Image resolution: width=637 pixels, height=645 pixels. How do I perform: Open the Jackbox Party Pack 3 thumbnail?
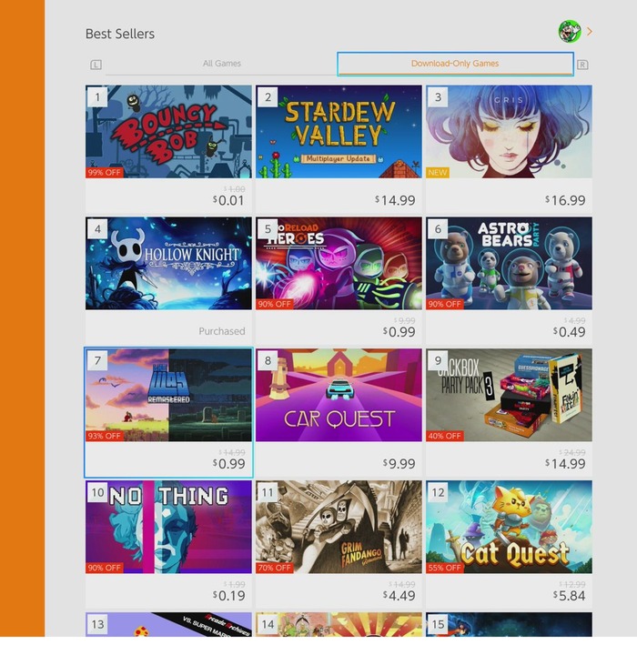point(509,395)
